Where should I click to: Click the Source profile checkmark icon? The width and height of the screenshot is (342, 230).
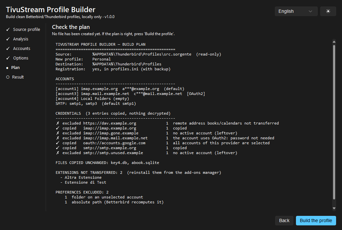[x=8, y=30]
